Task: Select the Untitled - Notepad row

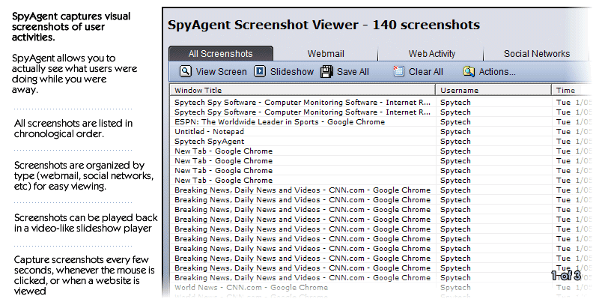Action: click(382, 131)
